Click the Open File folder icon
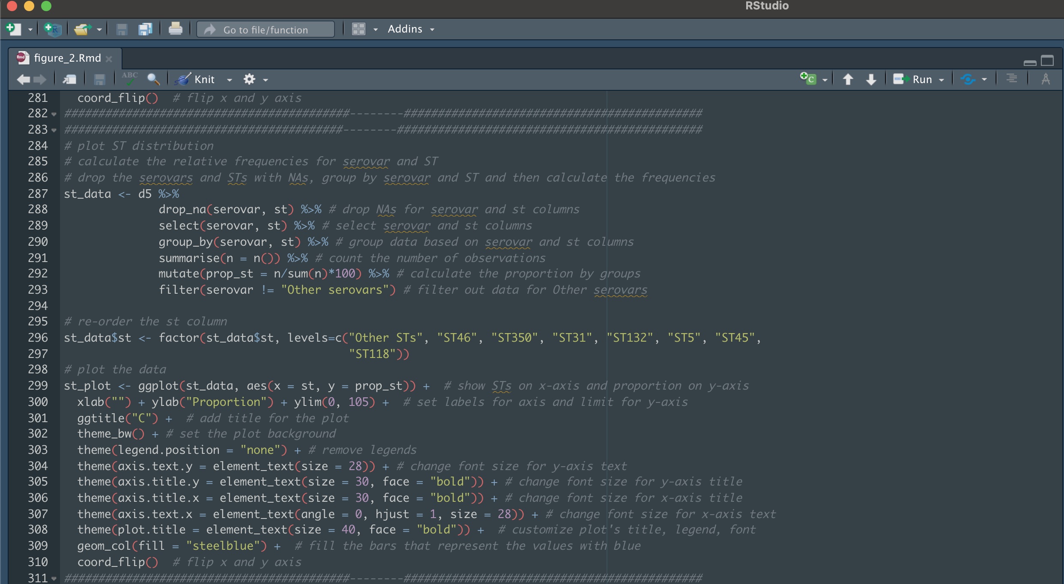The width and height of the screenshot is (1064, 584). tap(82, 29)
